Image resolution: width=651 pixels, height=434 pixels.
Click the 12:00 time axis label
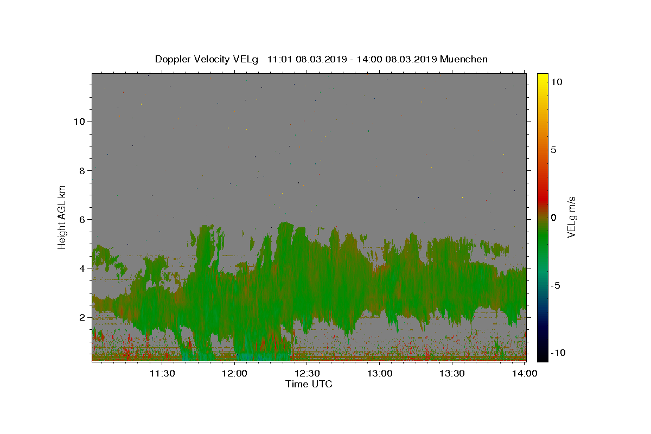click(235, 374)
